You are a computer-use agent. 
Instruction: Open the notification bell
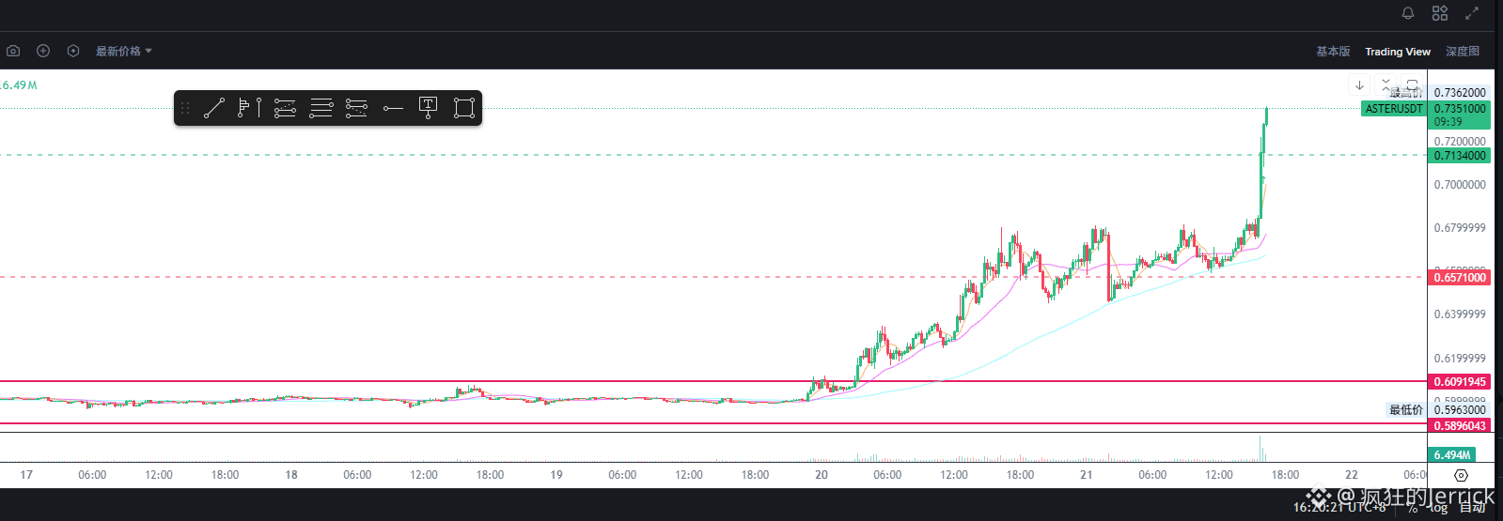(1408, 13)
